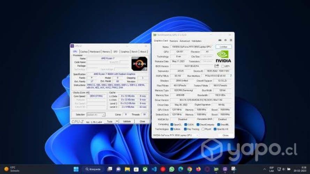Open the About tab in CPU-Z
310x174 pixels.
point(143,52)
